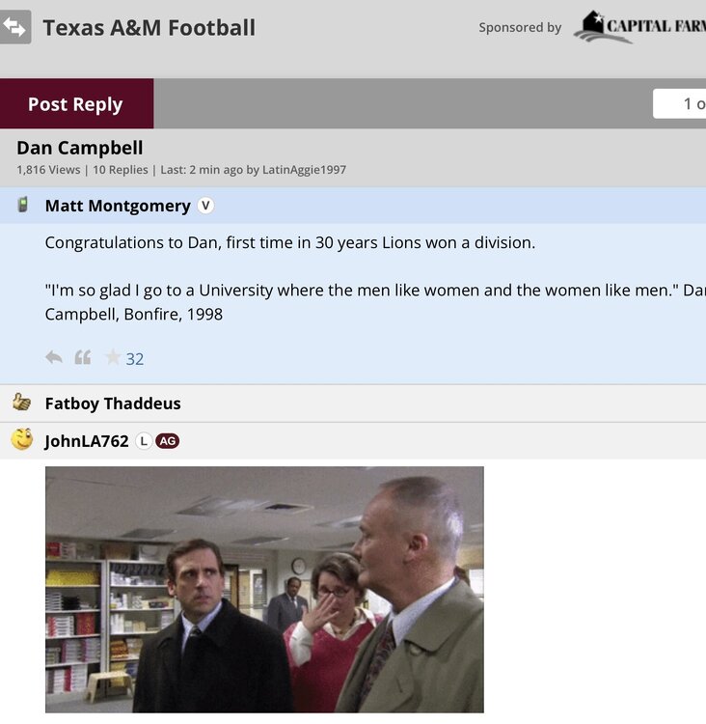The image size is (706, 724).
Task: Open the page number selector box
Action: click(x=680, y=103)
